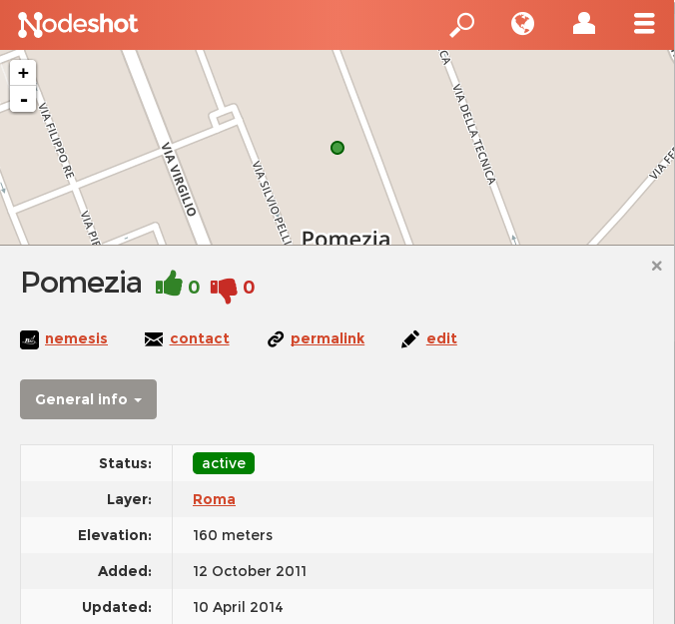Click the Nodeshot logo

[78, 25]
